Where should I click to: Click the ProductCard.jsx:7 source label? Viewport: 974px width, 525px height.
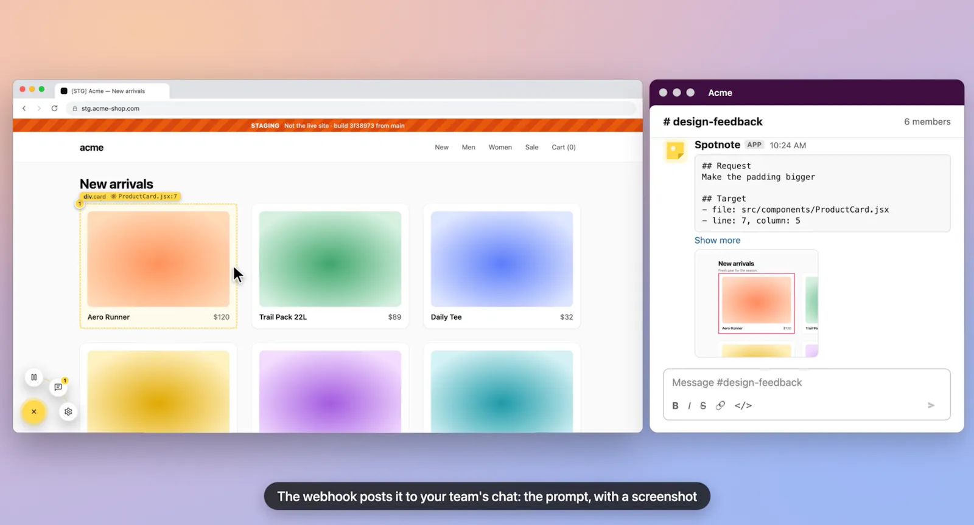pos(144,196)
